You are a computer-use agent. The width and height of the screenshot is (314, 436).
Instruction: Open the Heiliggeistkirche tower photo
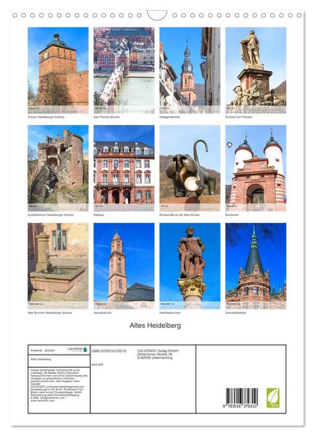[x=190, y=70]
